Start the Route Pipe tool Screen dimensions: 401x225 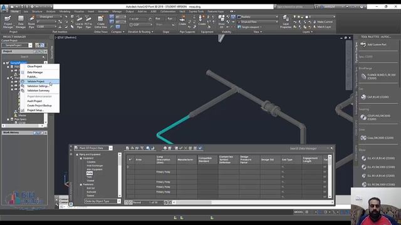pos(31,21)
